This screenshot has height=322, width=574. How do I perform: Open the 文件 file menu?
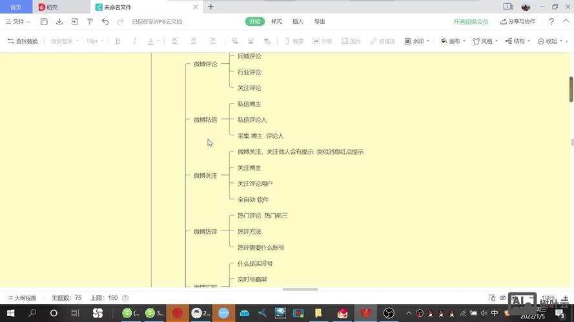[18, 21]
